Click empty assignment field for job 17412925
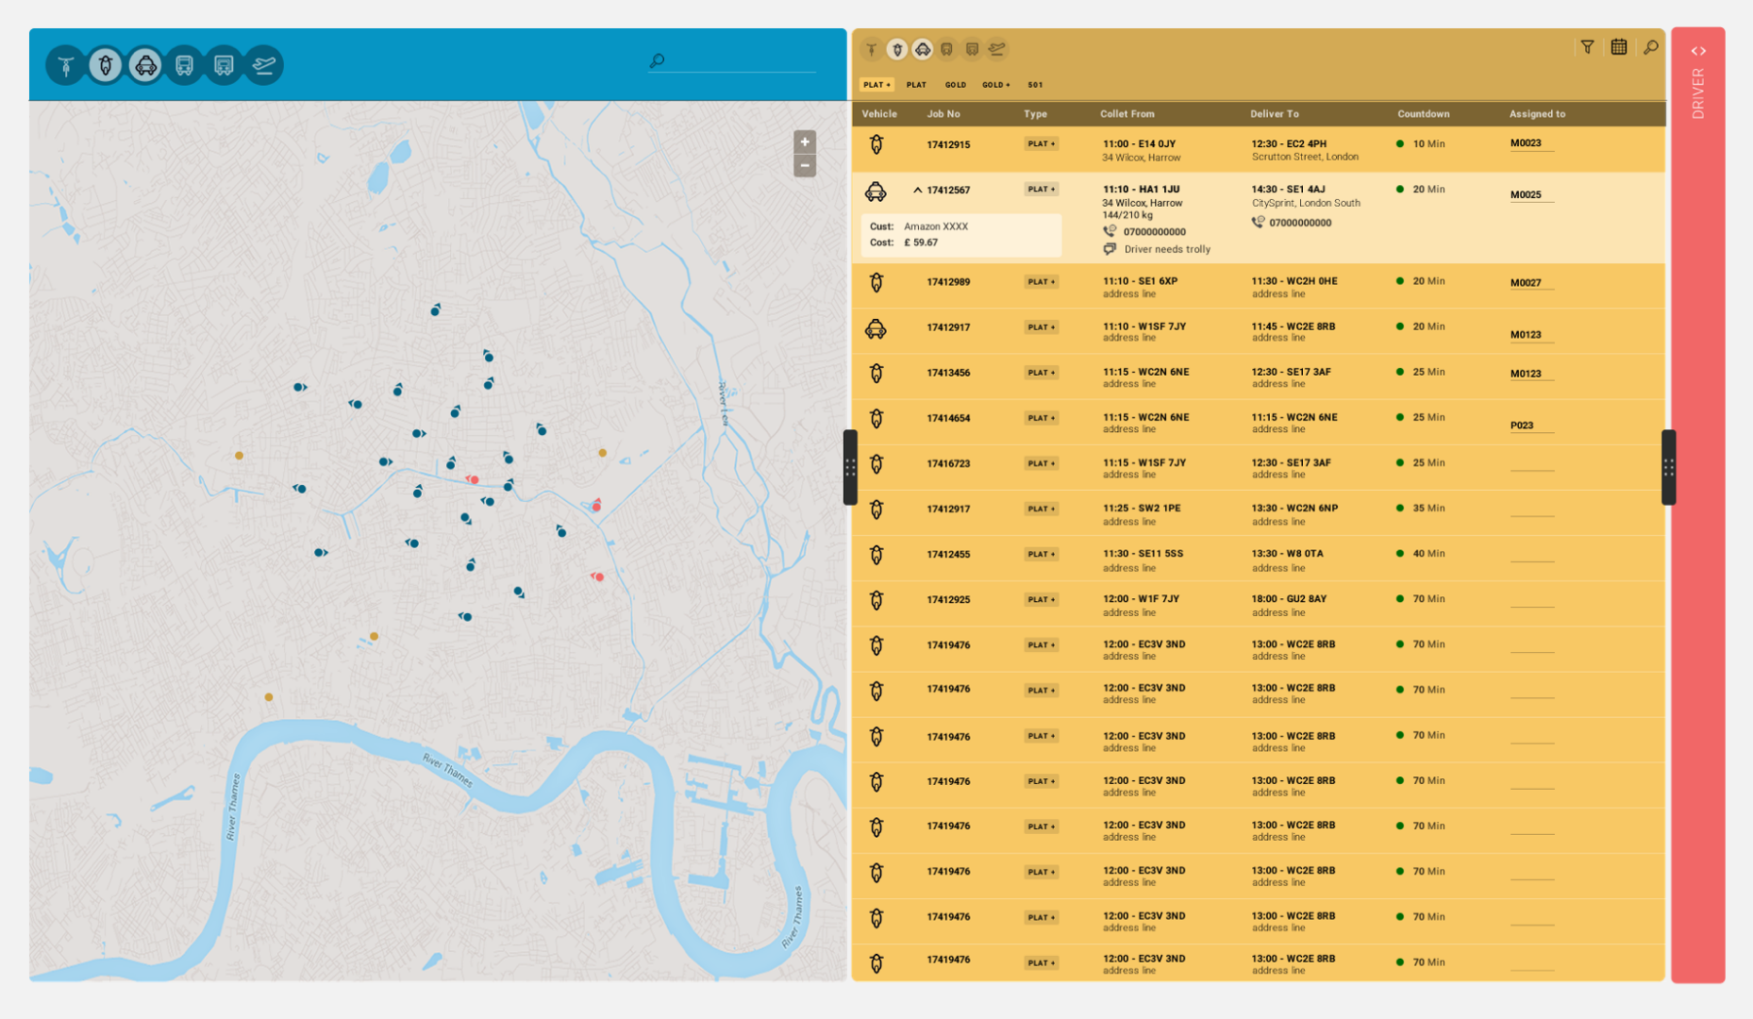Image resolution: width=1753 pixels, height=1019 pixels. pyautogui.click(x=1532, y=599)
